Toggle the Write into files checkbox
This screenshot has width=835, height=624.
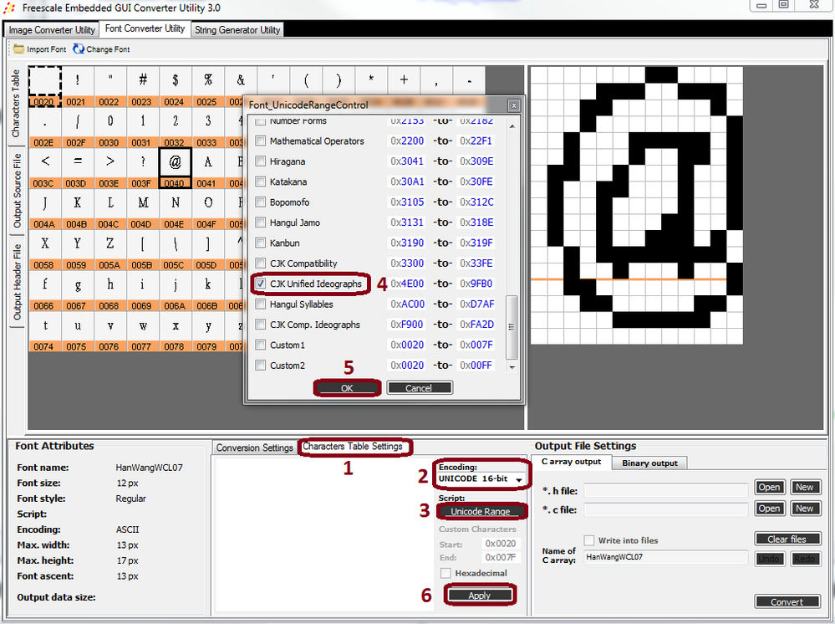coord(589,540)
